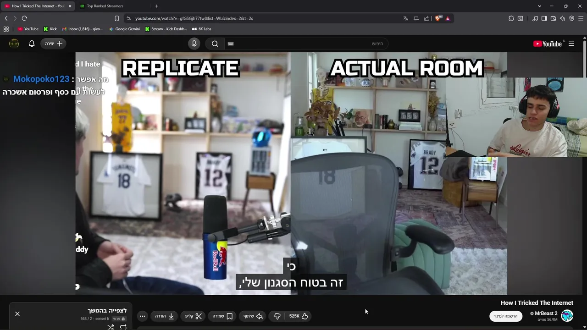Viewport: 587px width, 330px height.
Task: Close the Watch Later playlist panel
Action: coord(17,313)
